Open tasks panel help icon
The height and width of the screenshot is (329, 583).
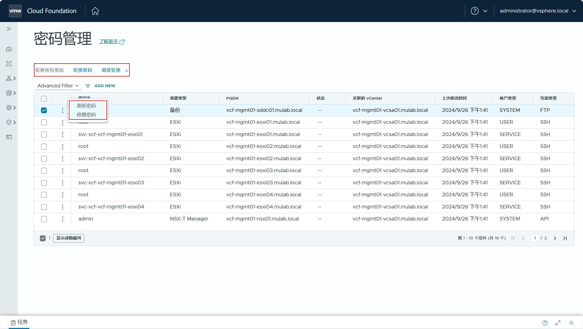pos(545,323)
